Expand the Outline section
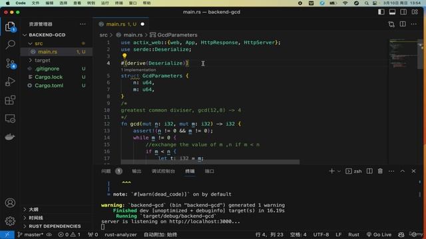This screenshot has height=239, width=426. click(x=25, y=210)
